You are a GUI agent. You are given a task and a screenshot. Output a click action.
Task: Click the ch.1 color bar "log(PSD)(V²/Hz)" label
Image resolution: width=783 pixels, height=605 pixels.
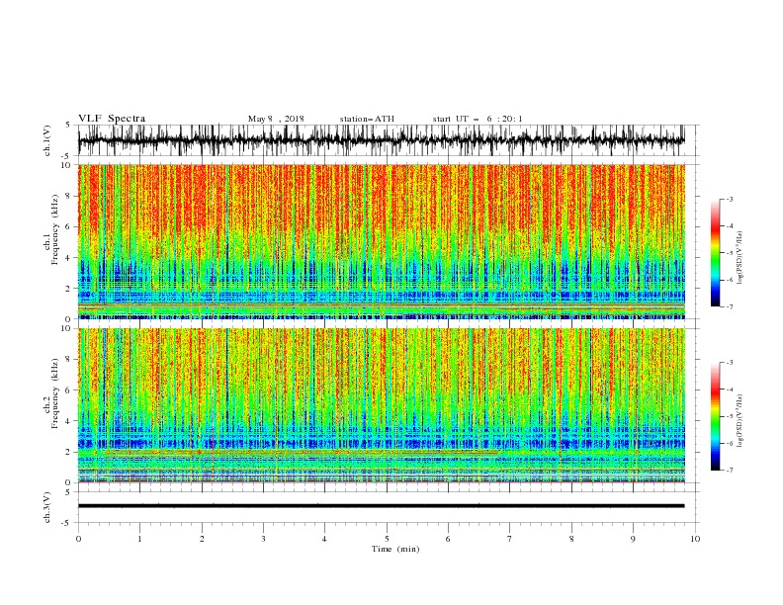tap(740, 258)
